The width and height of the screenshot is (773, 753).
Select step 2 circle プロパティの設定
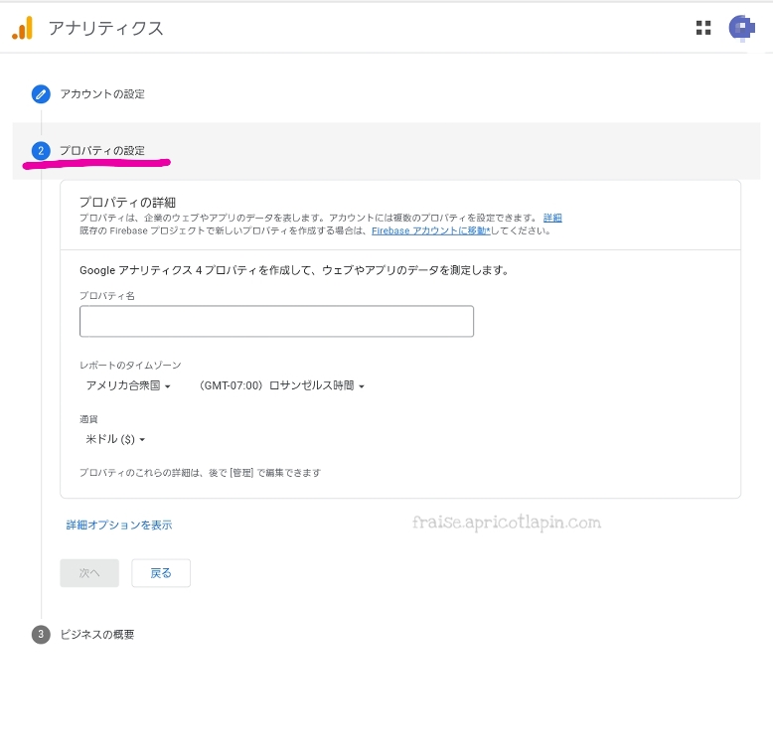pyautogui.click(x=41, y=151)
